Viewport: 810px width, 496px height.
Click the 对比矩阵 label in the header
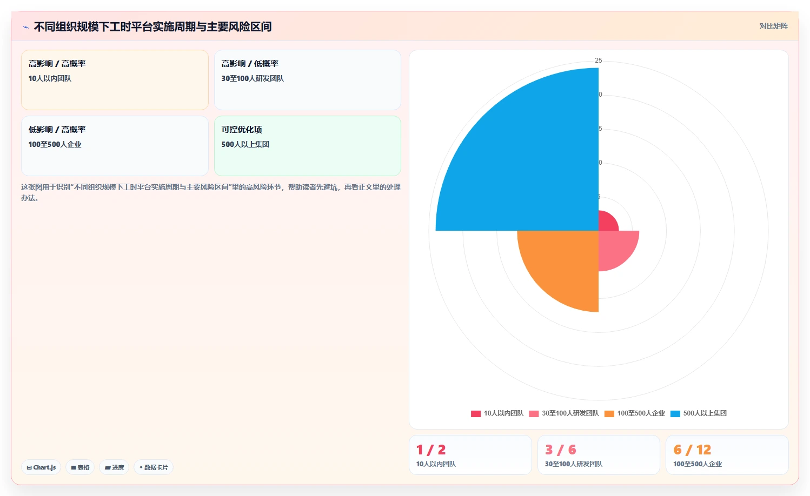(x=773, y=26)
